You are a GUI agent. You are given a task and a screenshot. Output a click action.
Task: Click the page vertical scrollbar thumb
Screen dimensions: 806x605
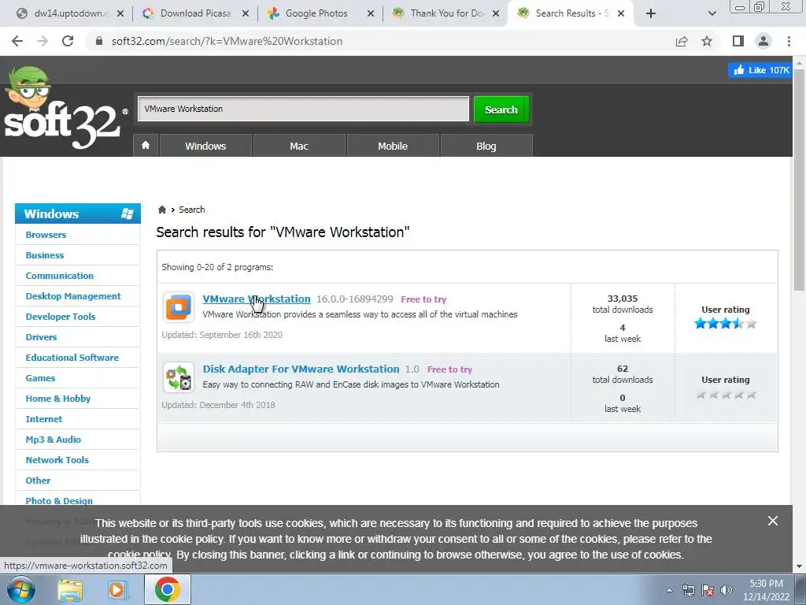800,180
